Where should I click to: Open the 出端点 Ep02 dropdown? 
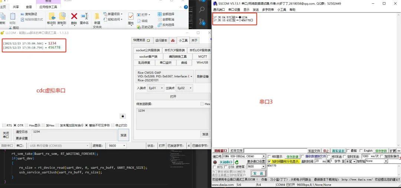coord(184,88)
